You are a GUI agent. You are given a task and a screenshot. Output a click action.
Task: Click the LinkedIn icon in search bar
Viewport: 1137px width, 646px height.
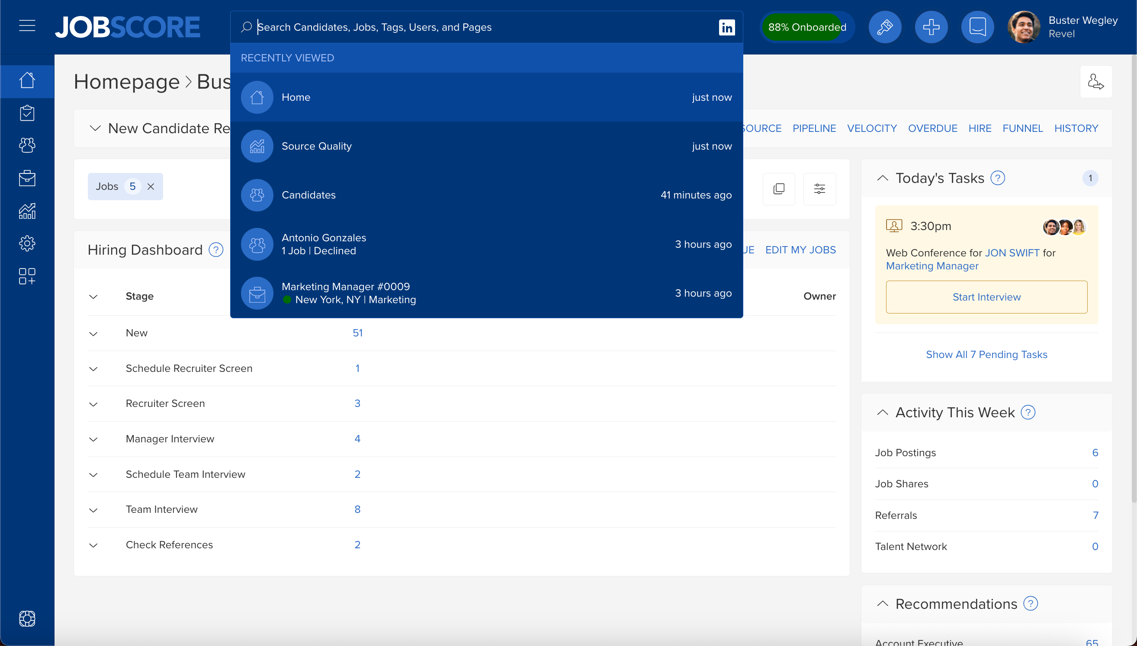[x=726, y=27]
